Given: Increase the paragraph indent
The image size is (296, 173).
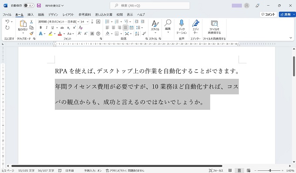Looking at the screenshot, I should coord(143,22).
